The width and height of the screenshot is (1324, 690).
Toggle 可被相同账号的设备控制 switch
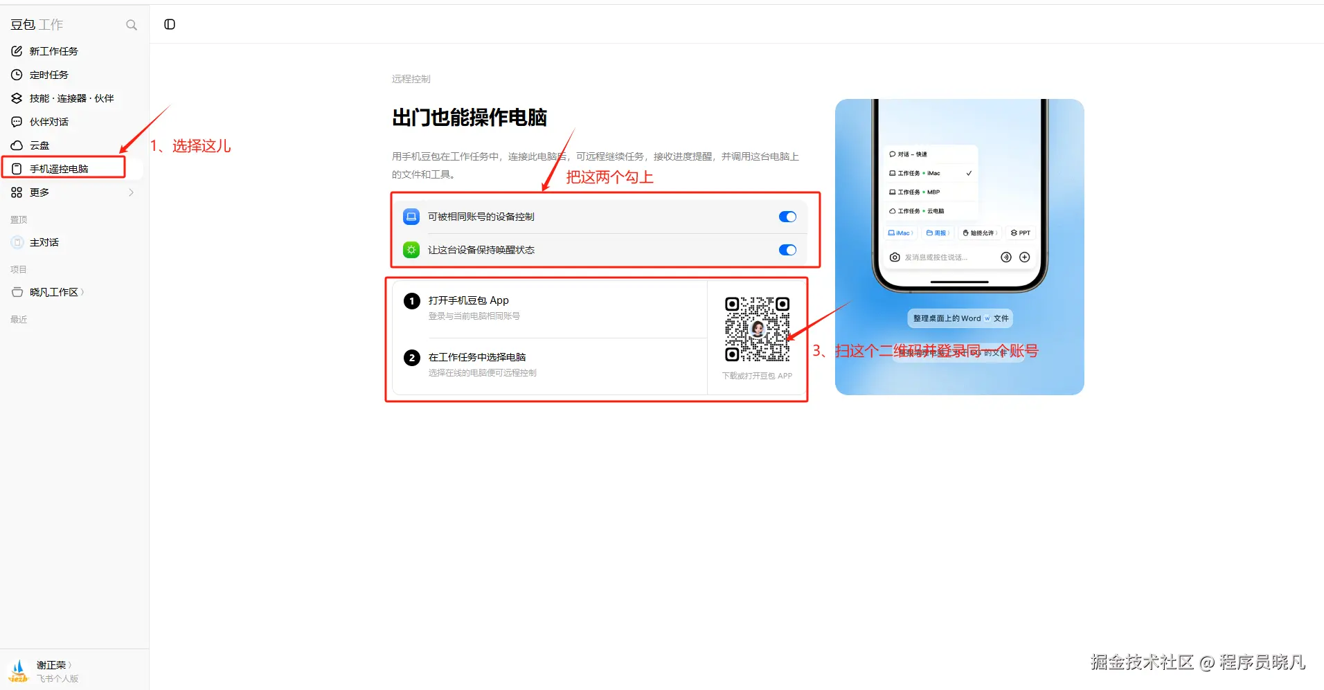[x=787, y=217]
